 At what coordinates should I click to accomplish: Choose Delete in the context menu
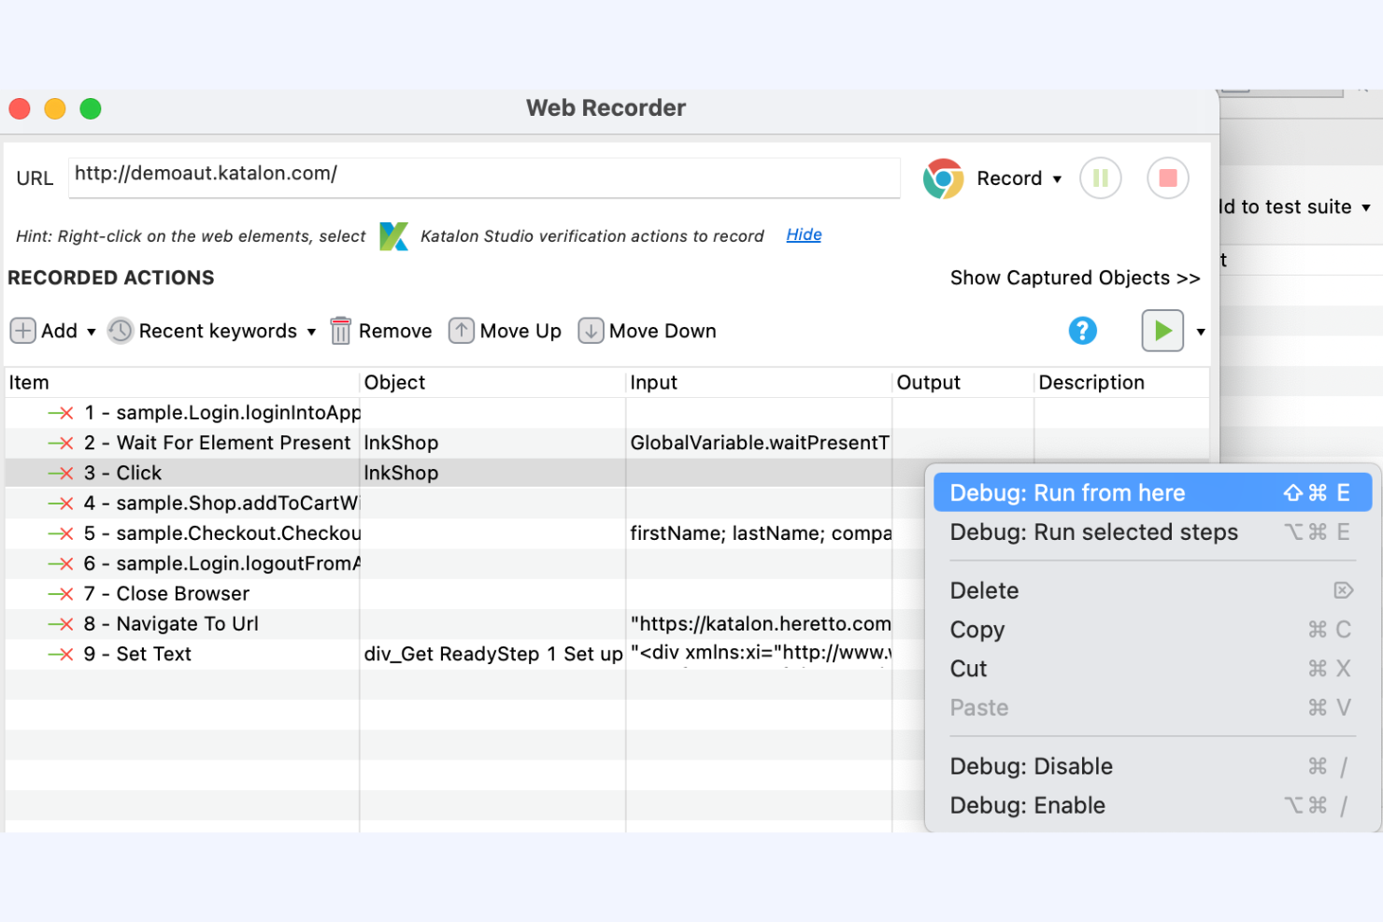pyautogui.click(x=984, y=590)
